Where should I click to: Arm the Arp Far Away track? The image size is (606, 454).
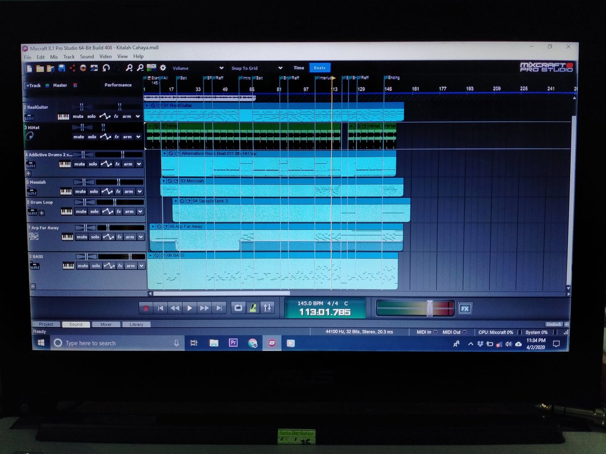pos(130,237)
